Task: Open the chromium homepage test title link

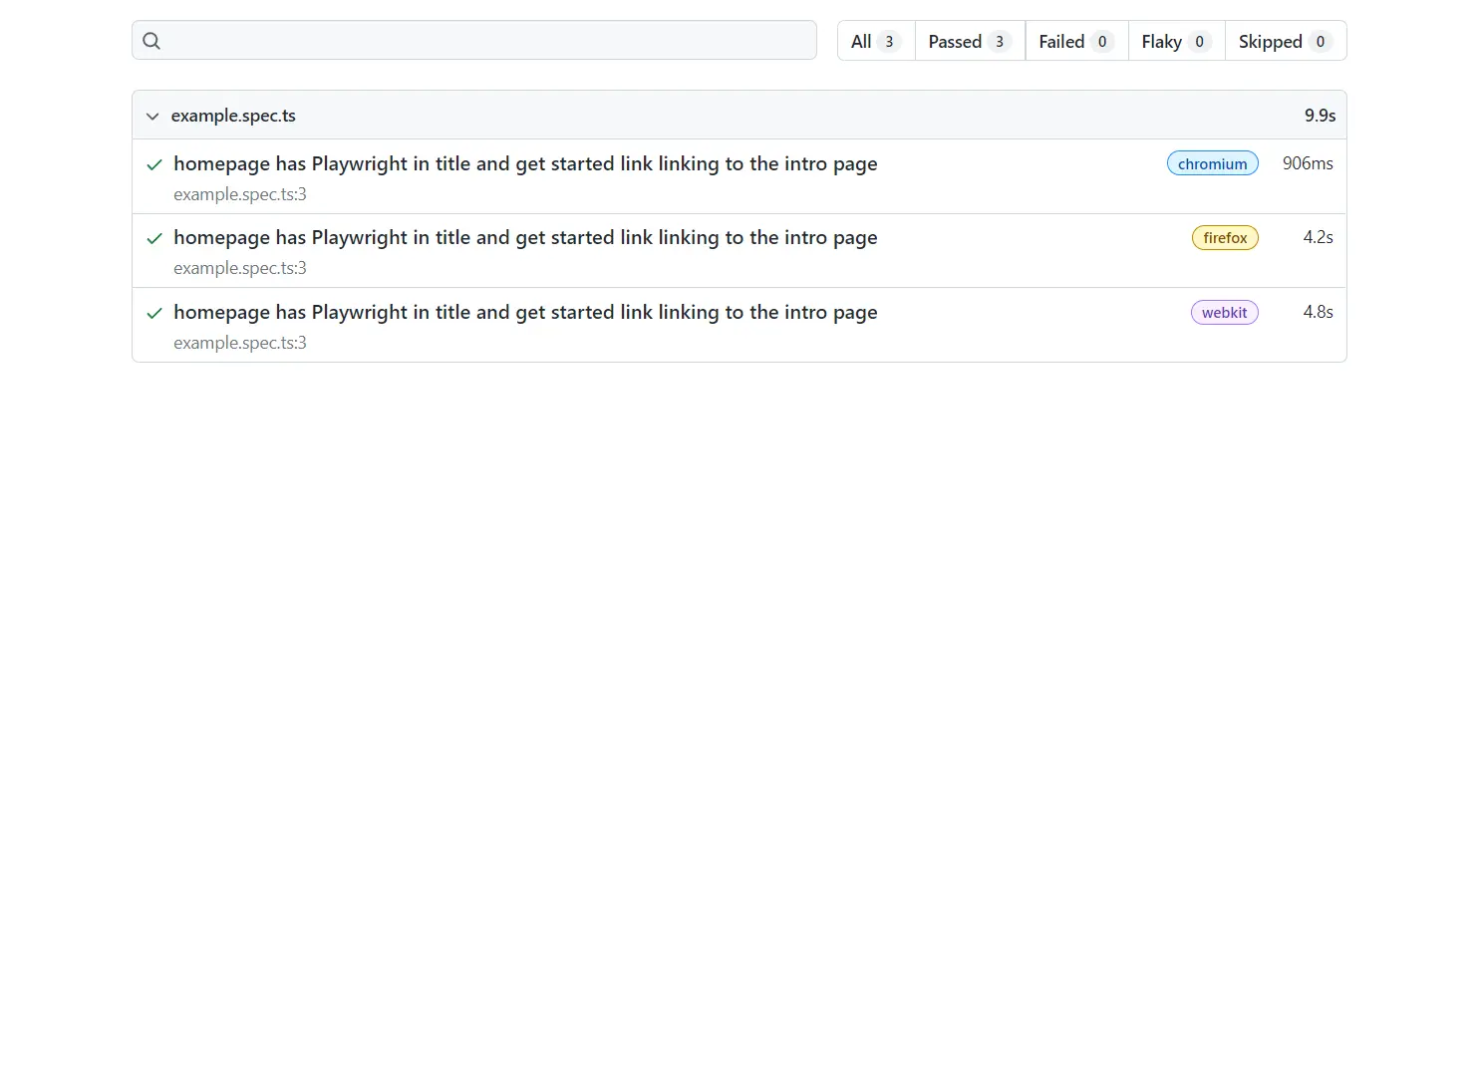Action: 525,163
